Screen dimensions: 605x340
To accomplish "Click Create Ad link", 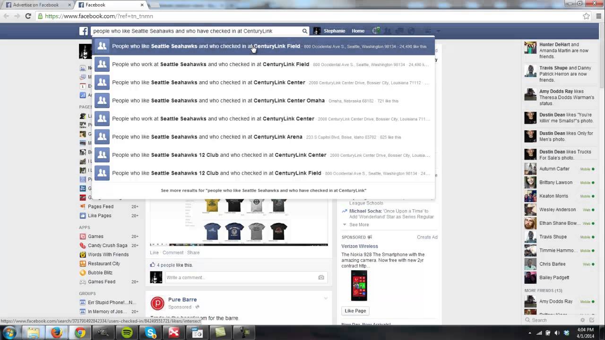I will [x=427, y=237].
